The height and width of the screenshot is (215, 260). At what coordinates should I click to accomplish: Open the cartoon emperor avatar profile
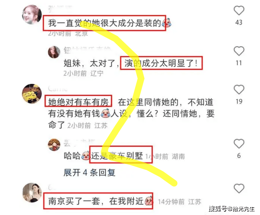click(x=54, y=145)
